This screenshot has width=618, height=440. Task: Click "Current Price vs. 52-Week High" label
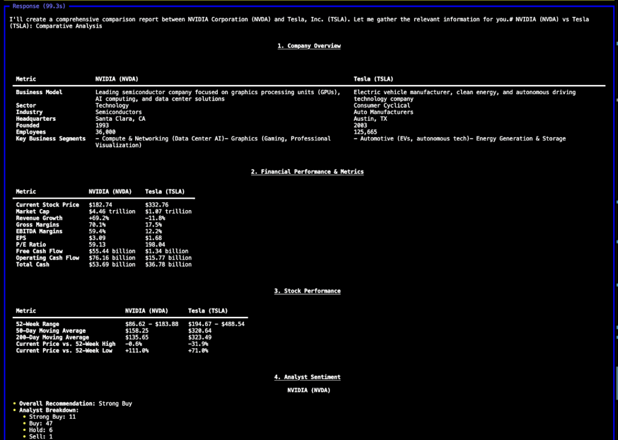pyautogui.click(x=66, y=344)
